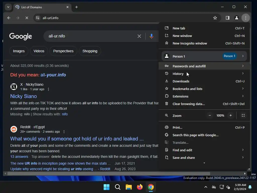This screenshot has width=257, height=193.
Task: Follow the all-your.info suggestion link
Action: [x=53, y=75]
